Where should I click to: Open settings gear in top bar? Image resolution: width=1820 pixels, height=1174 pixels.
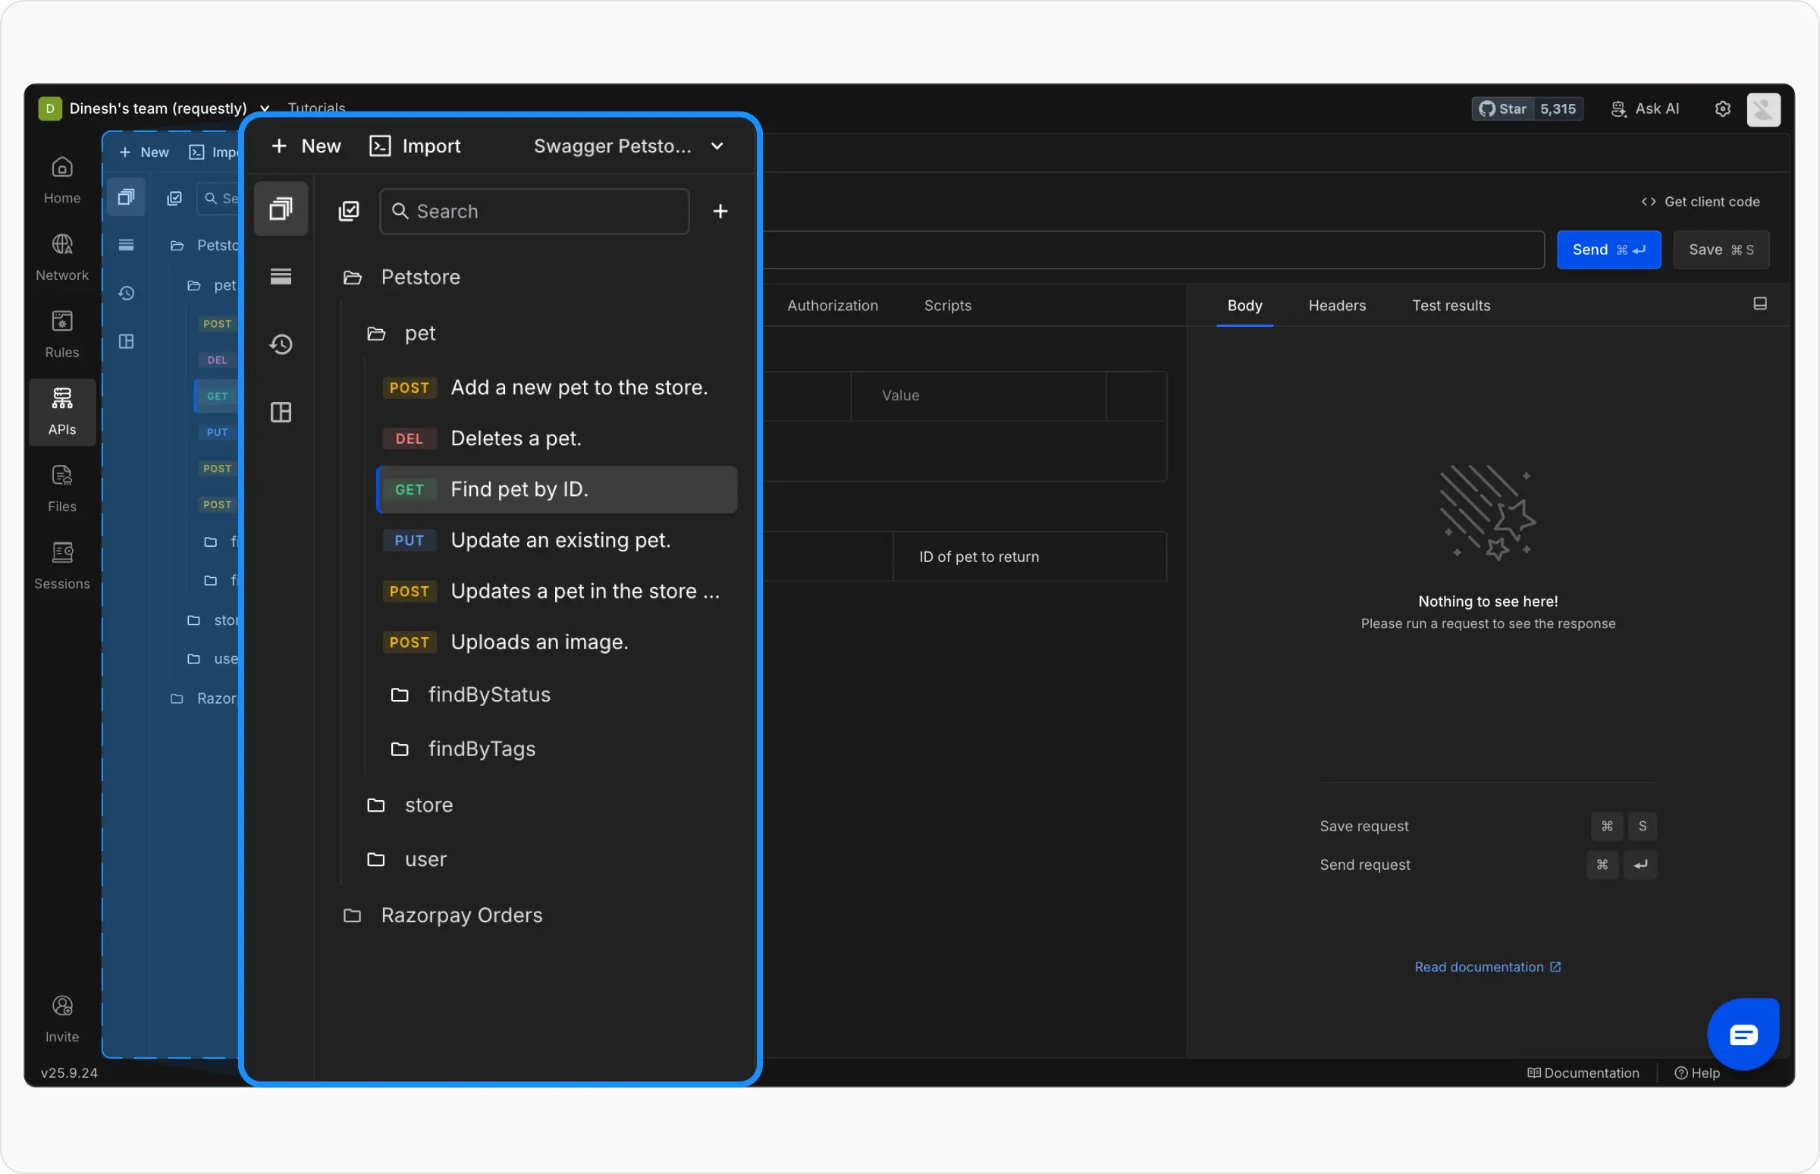click(1722, 109)
